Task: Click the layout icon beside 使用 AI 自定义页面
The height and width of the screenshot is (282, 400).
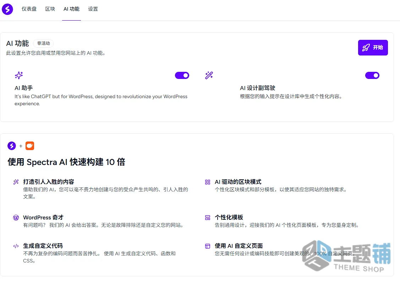Action: click(208, 246)
